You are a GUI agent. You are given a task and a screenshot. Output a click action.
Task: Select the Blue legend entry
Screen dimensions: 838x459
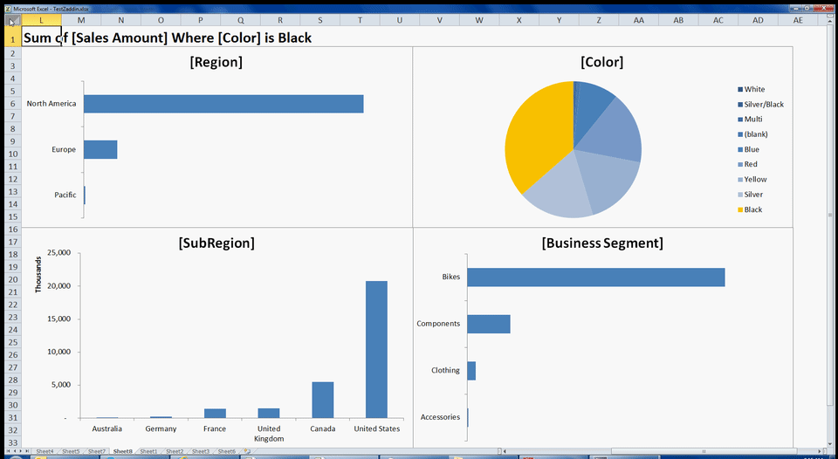[x=749, y=149]
